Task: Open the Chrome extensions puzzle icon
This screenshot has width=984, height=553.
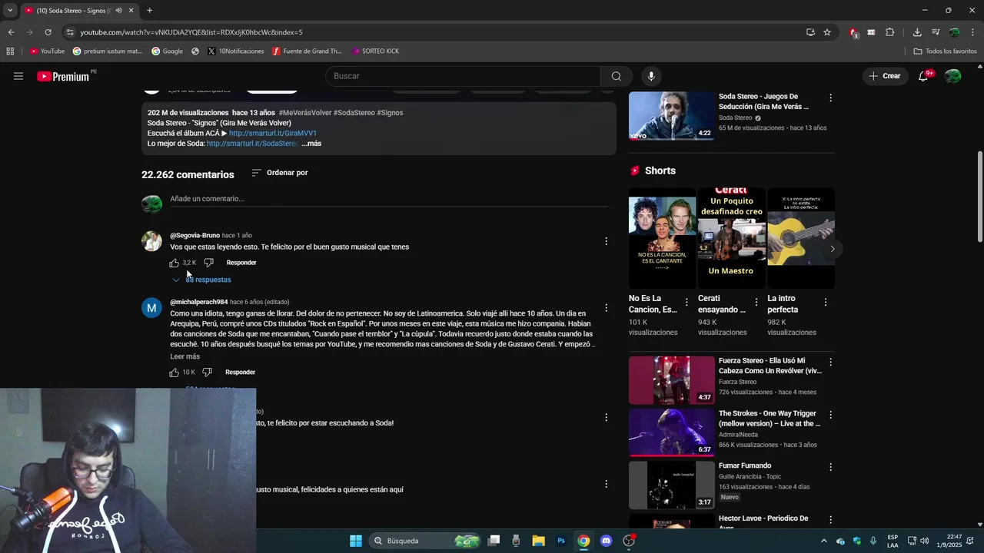Action: (889, 32)
